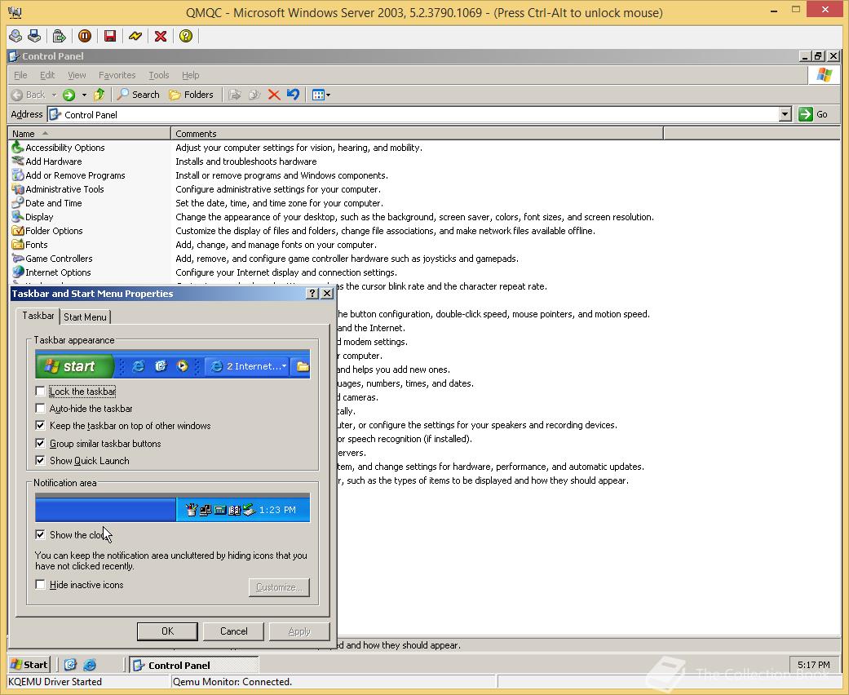Click the Customize... button

[x=279, y=587]
